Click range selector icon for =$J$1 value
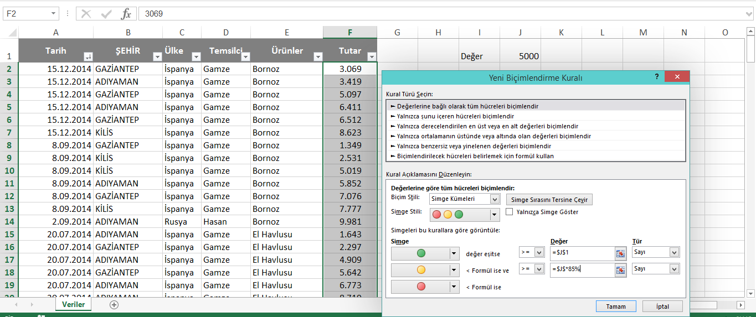This screenshot has height=317, width=756. tap(620, 253)
